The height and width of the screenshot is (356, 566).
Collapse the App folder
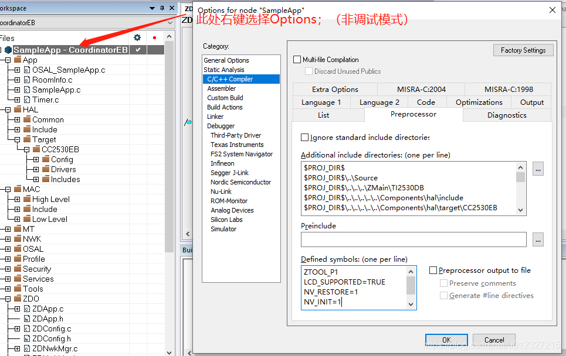tap(8, 60)
